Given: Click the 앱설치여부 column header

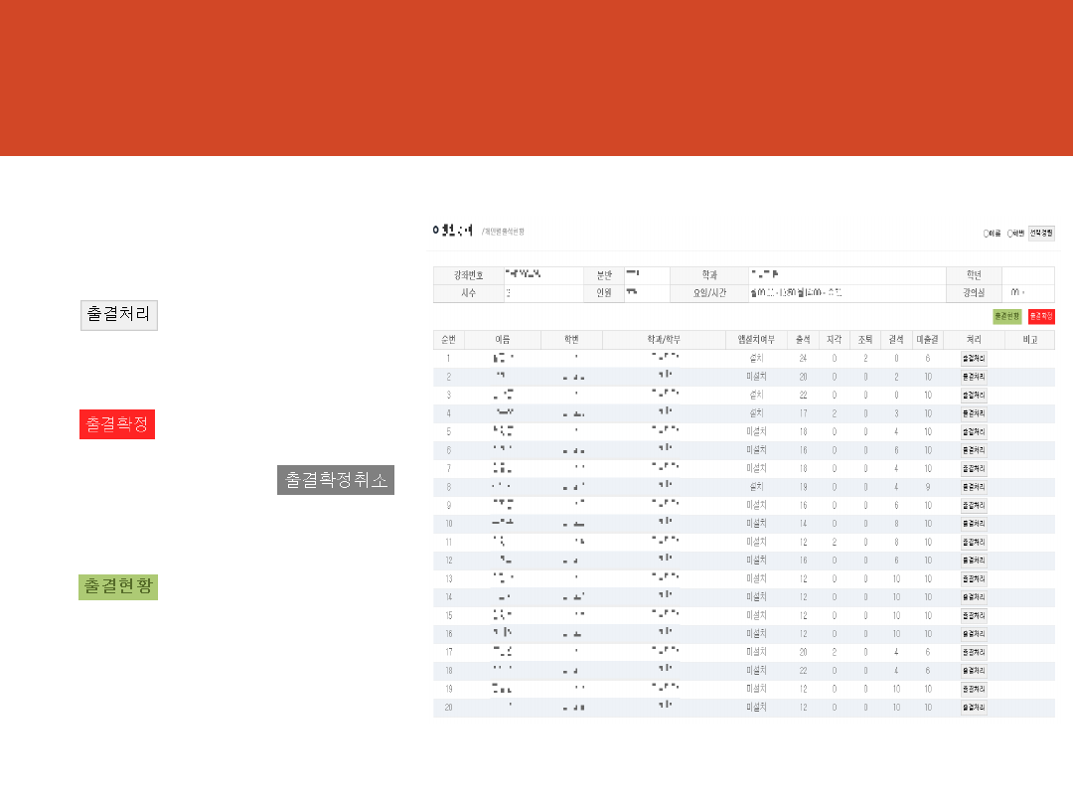Looking at the screenshot, I should tap(756, 340).
